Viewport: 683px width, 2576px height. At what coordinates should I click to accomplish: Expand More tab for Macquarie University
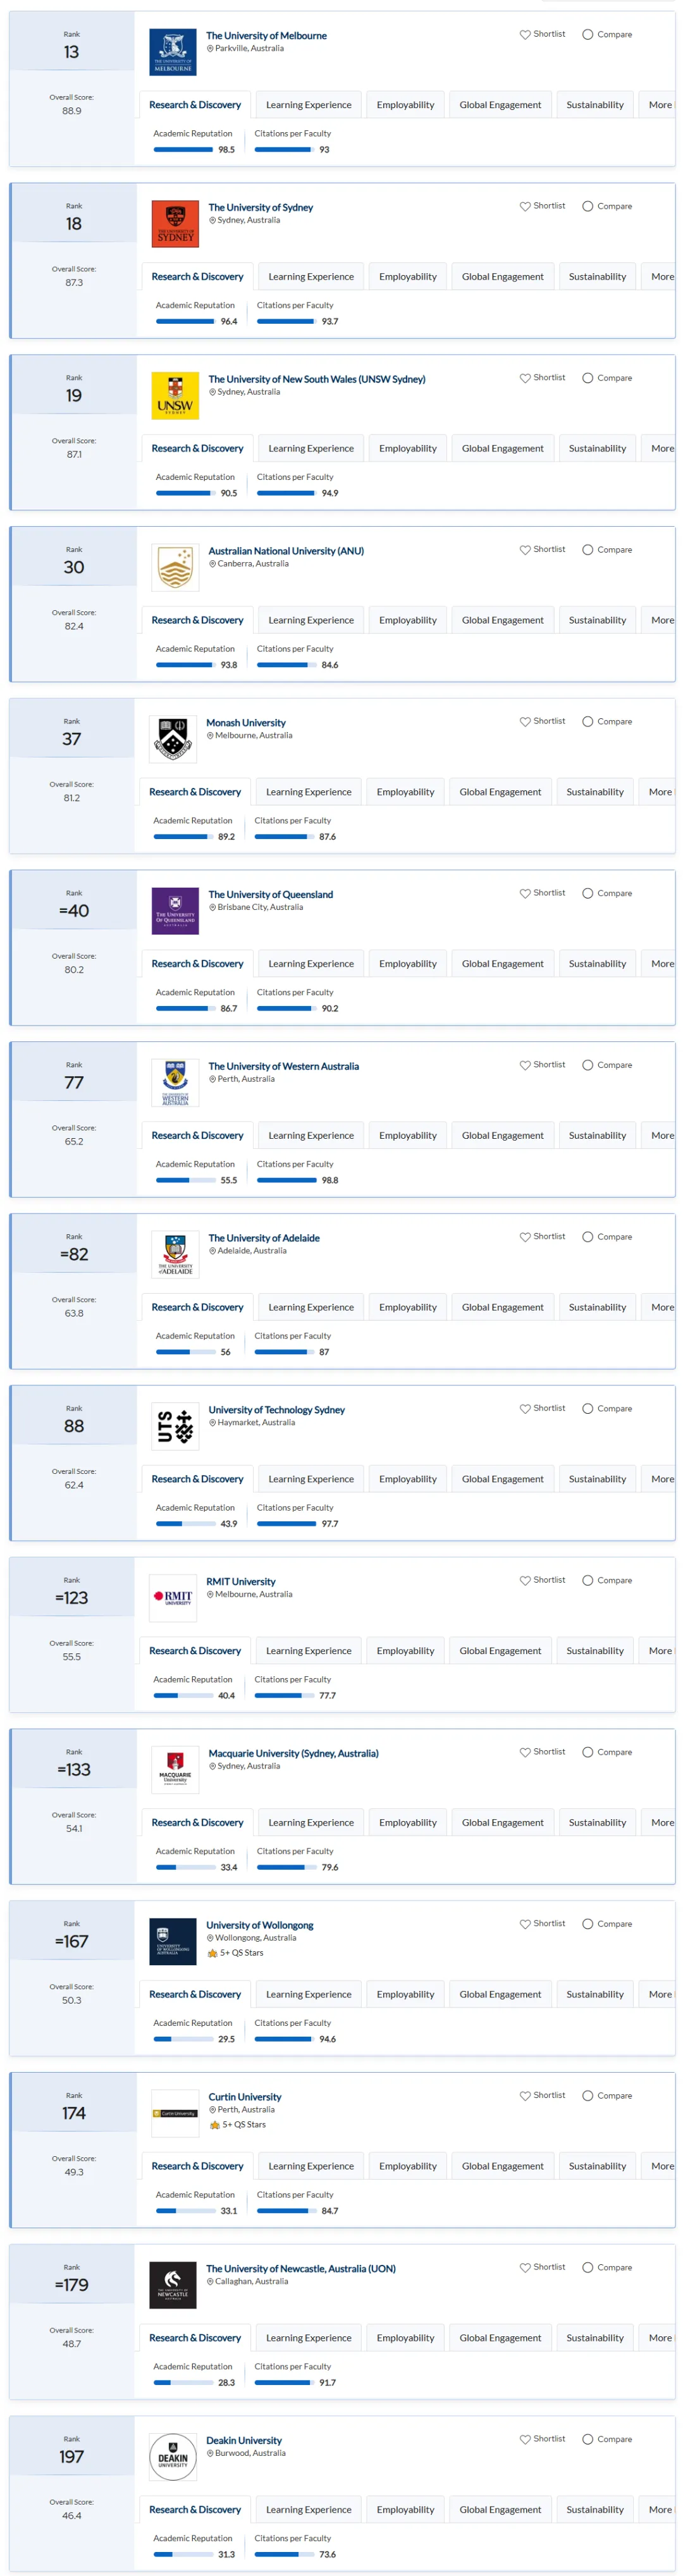(661, 1823)
